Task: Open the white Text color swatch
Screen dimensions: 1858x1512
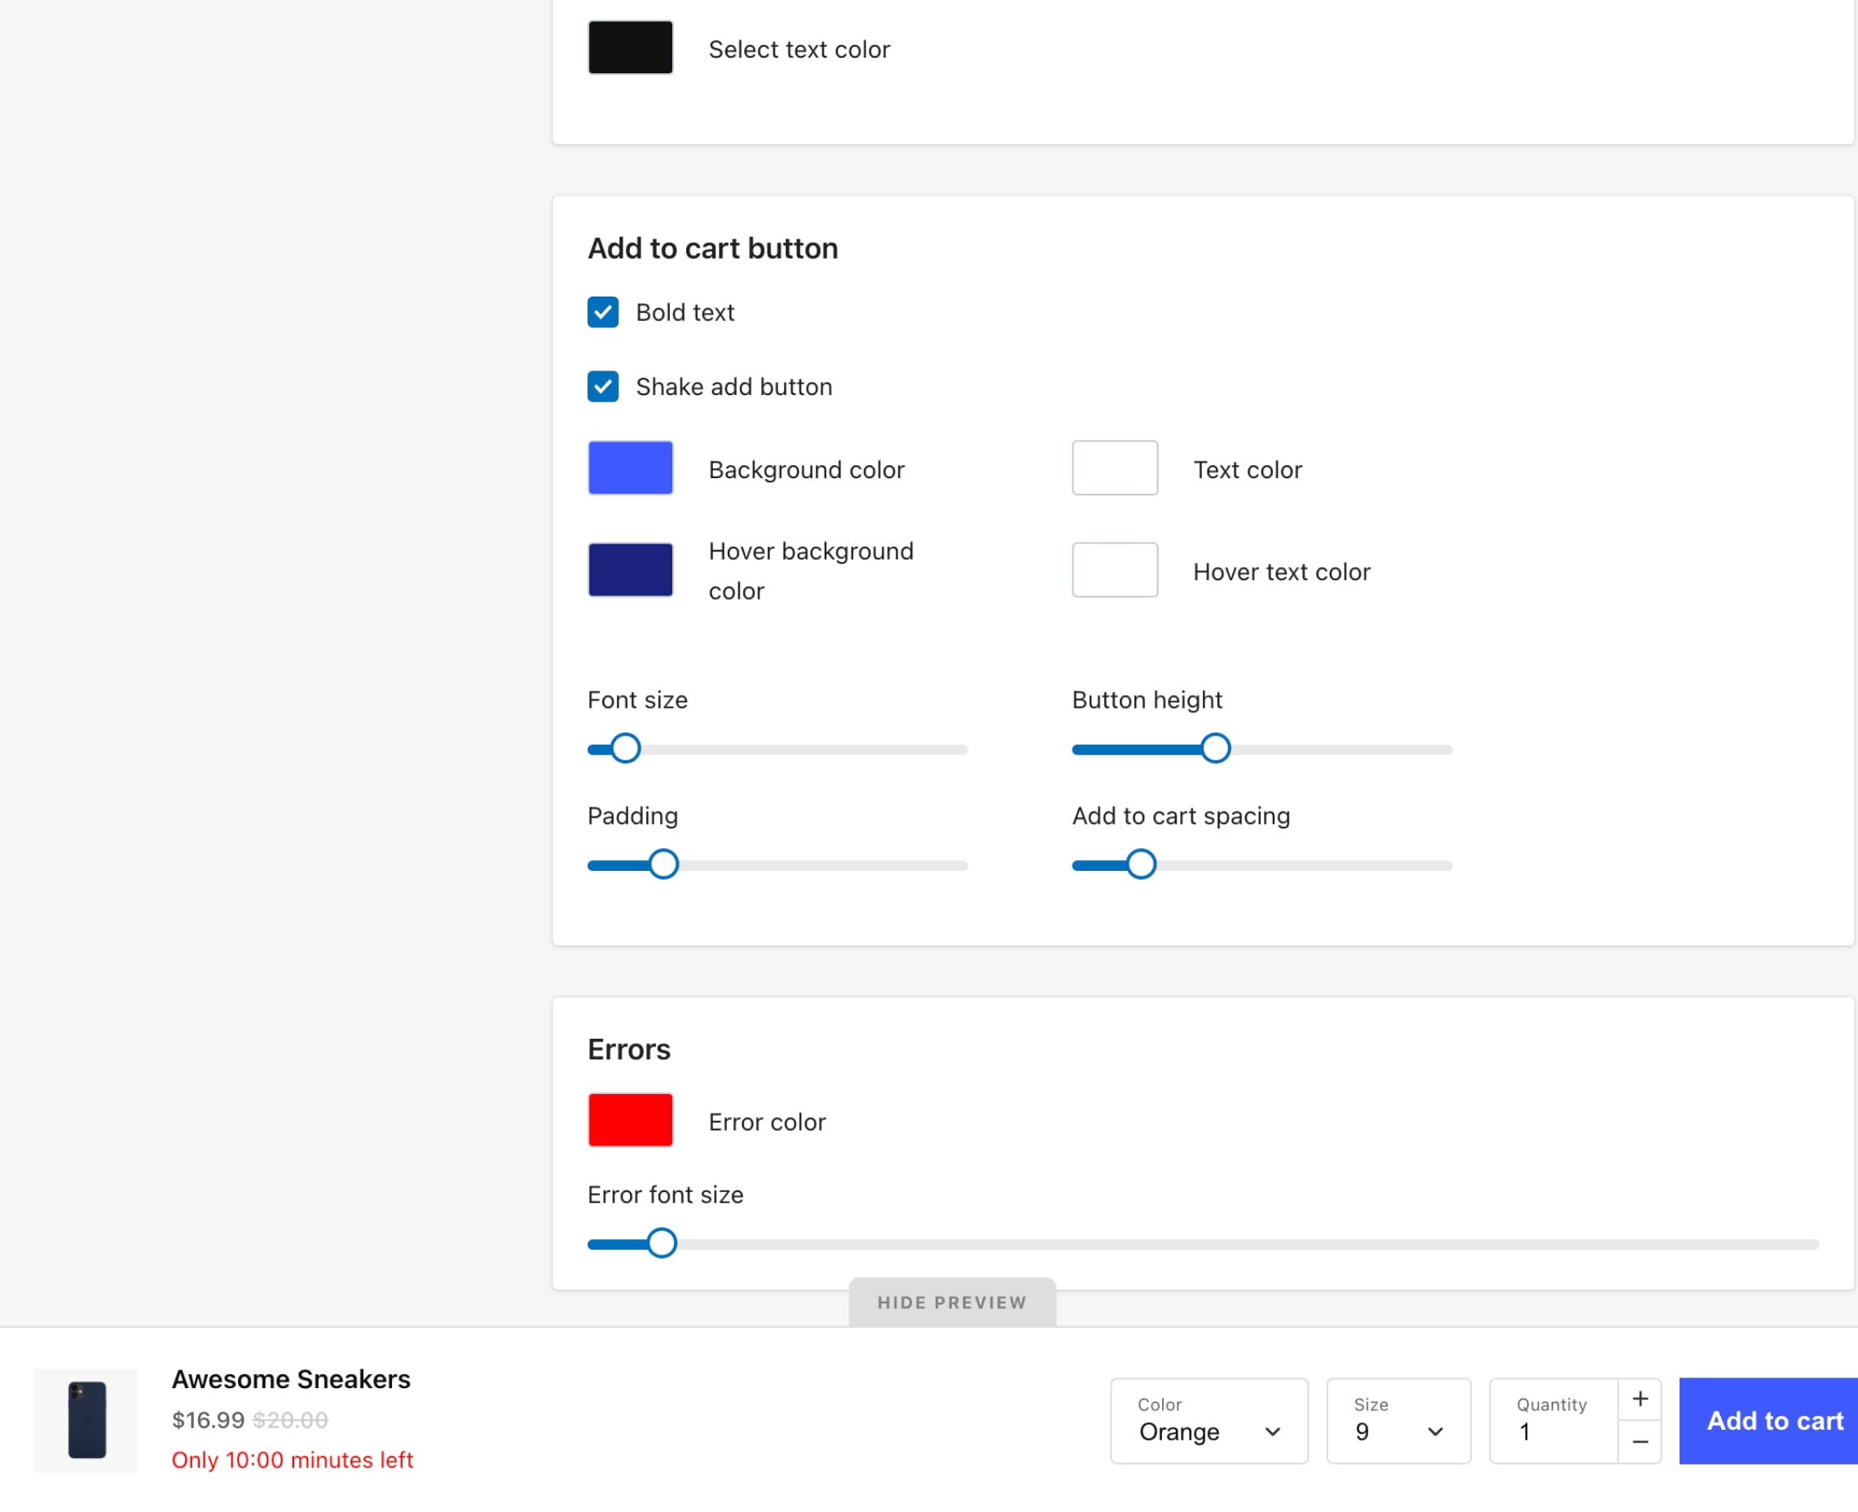Action: coord(1114,468)
